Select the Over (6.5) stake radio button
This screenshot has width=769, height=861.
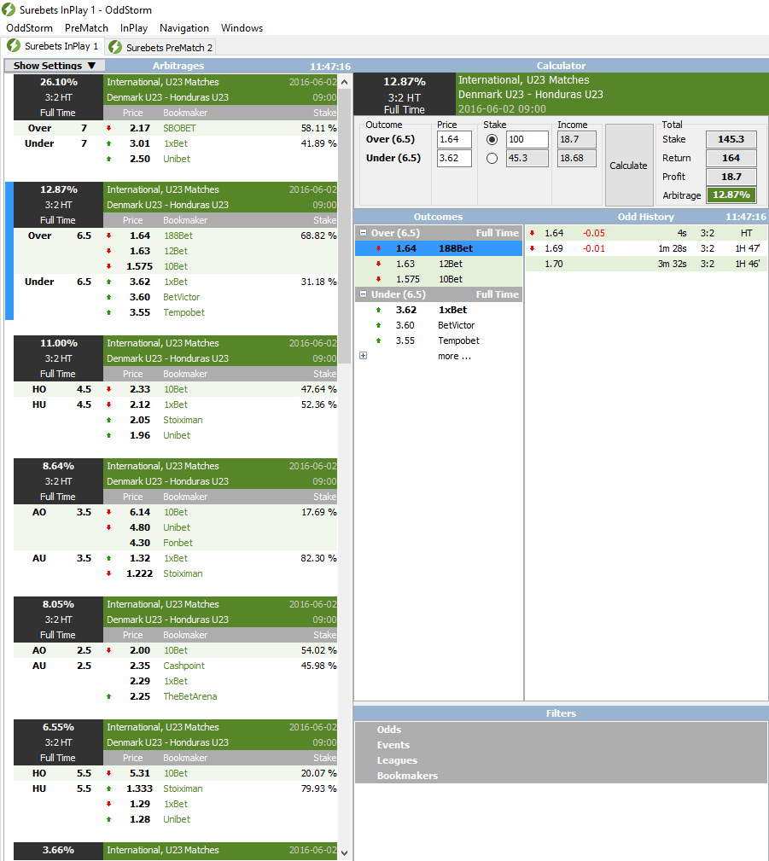492,139
